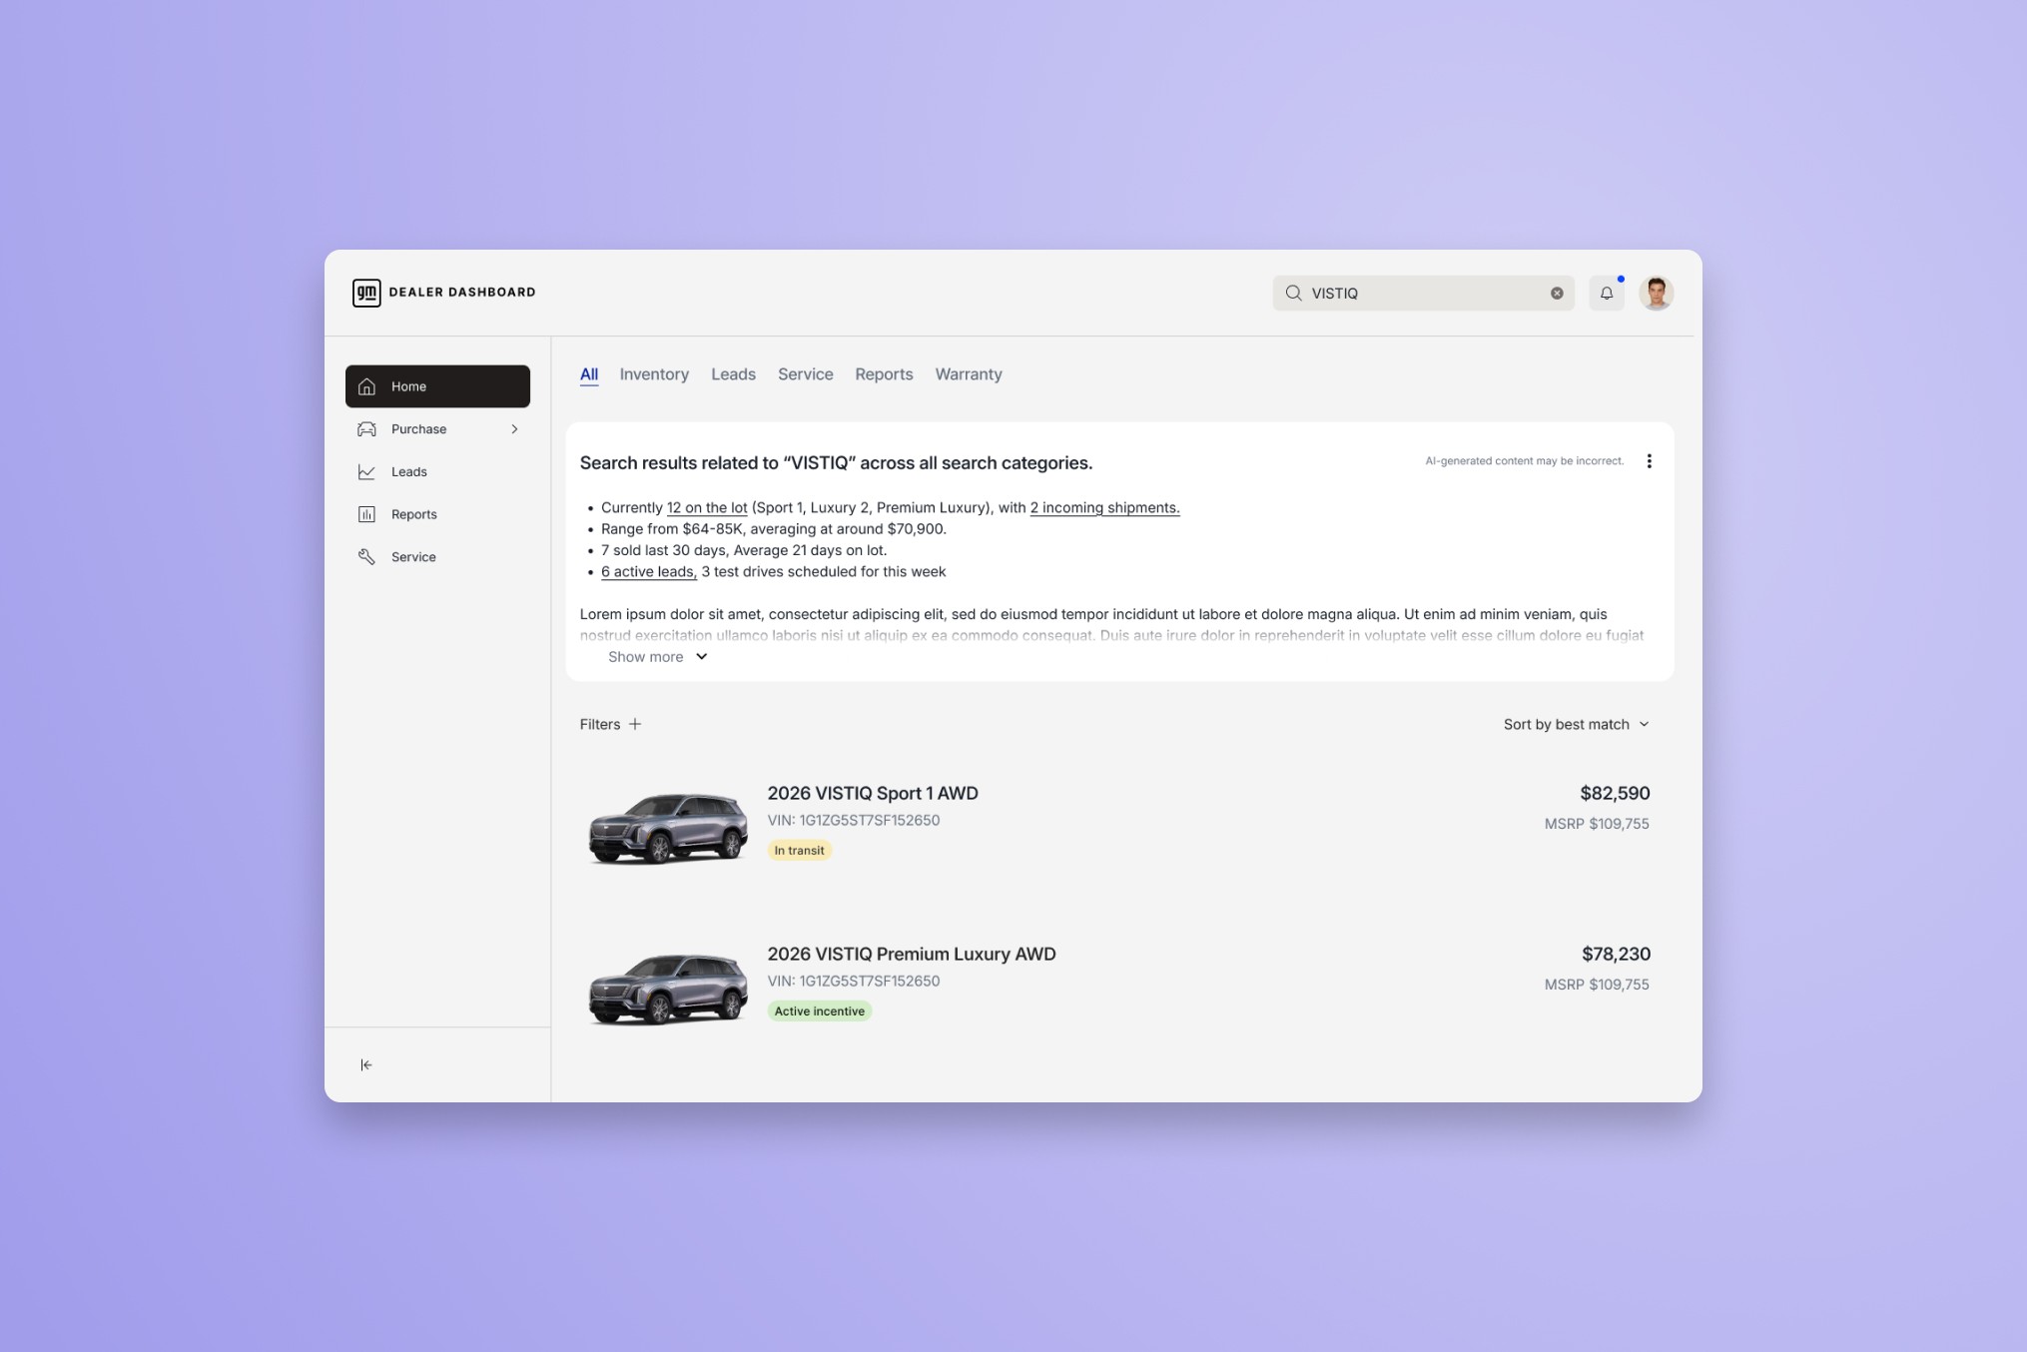Open the notifications bell
Image resolution: width=2027 pixels, height=1352 pixels.
coord(1606,293)
